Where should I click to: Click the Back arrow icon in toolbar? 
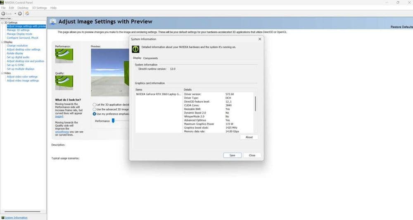(3, 14)
